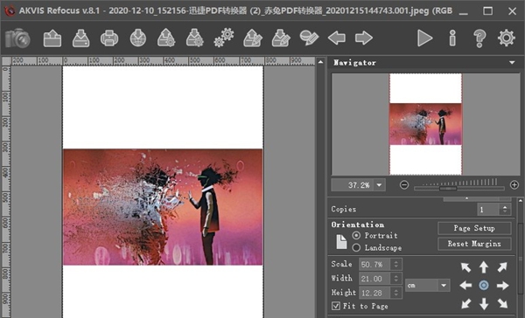Image resolution: width=525 pixels, height=318 pixels.
Task: Click Reset Margins button
Action: pyautogui.click(x=474, y=244)
